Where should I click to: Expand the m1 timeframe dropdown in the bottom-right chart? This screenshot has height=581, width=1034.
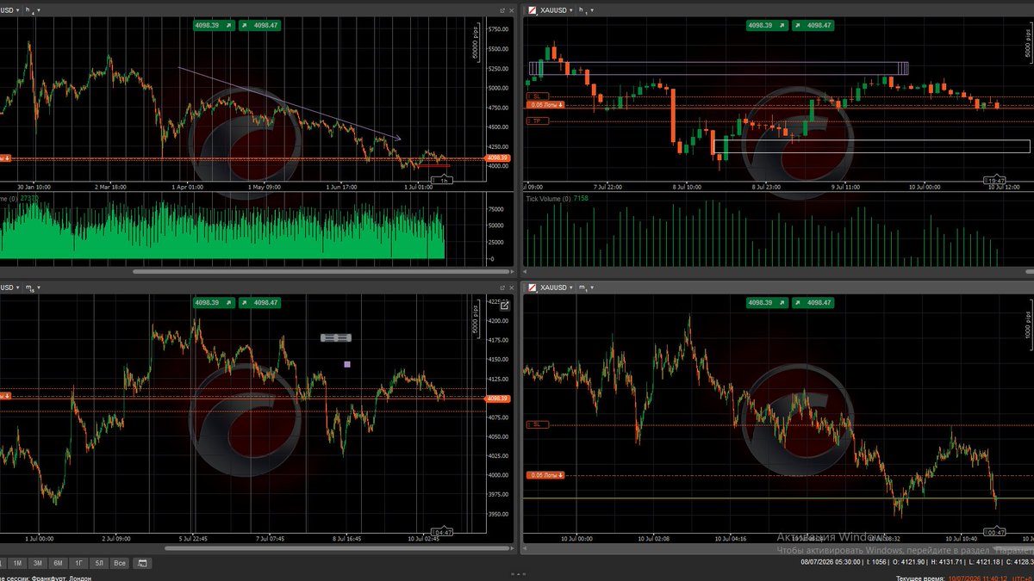coord(586,287)
